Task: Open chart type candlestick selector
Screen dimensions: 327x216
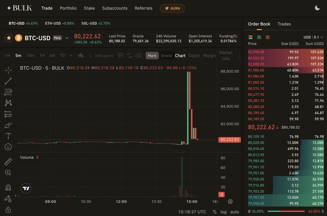Action: pos(81,56)
